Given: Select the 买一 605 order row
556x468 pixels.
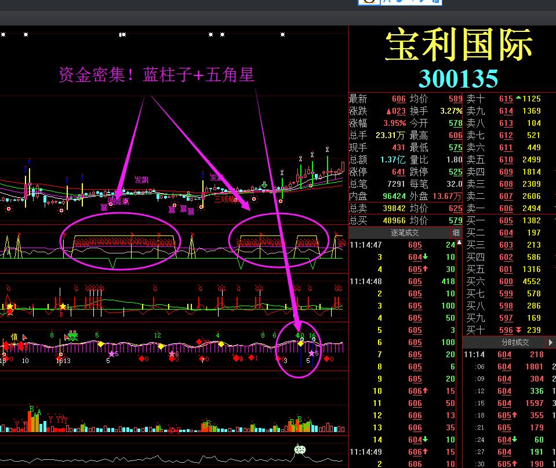Looking at the screenshot, I should [509, 220].
